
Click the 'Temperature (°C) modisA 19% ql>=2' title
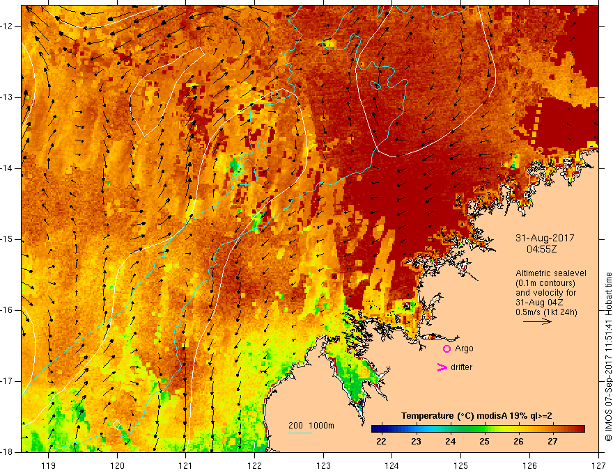coord(476,416)
